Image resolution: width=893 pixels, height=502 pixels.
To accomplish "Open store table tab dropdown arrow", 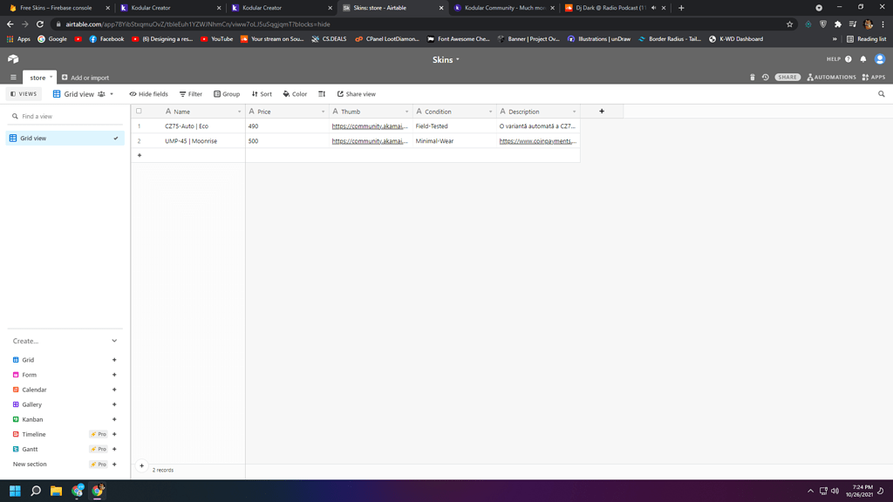I will [x=51, y=77].
